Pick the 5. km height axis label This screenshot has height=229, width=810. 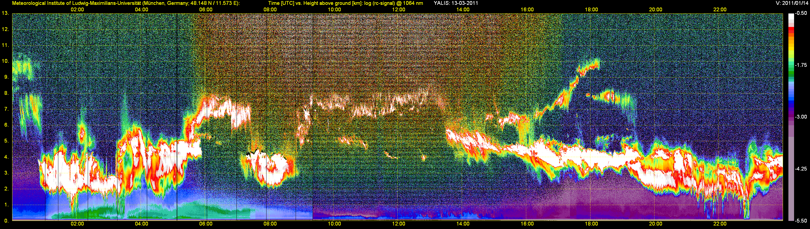[x=6, y=141]
